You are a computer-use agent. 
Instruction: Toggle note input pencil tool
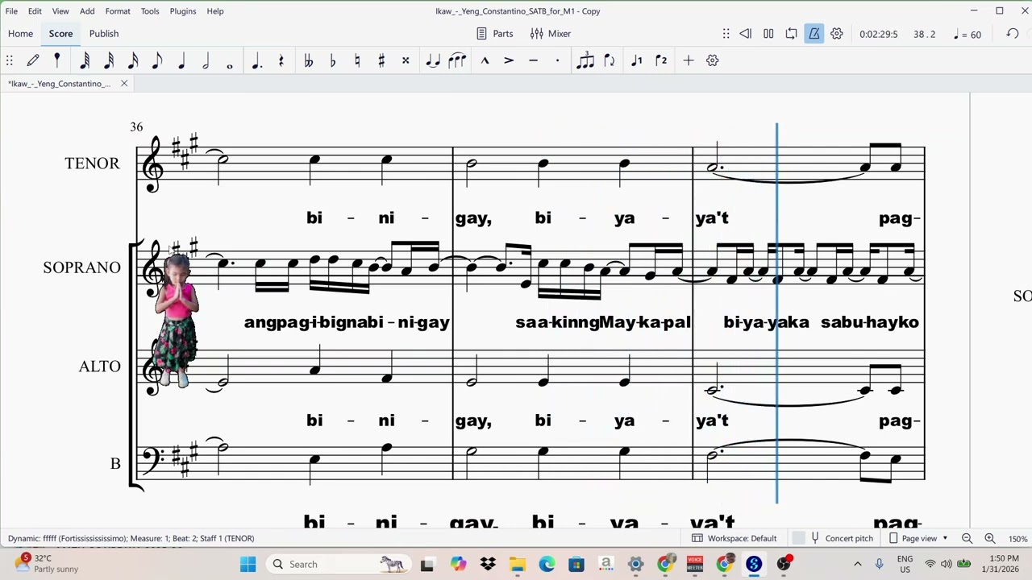[x=33, y=60]
